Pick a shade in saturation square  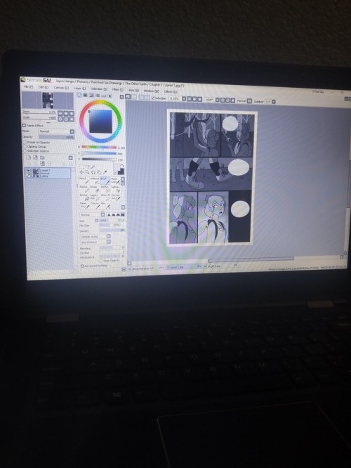(101, 121)
